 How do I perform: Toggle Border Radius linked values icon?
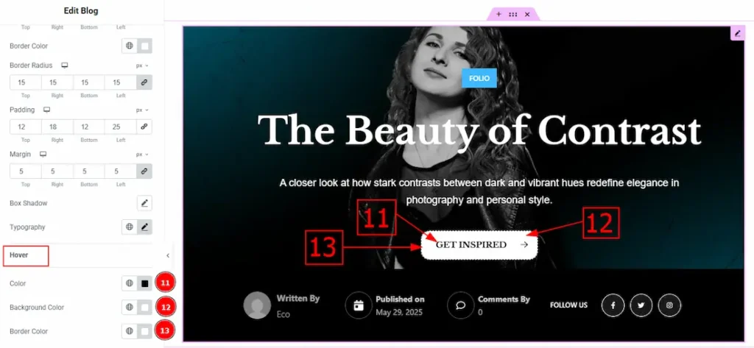click(x=144, y=82)
